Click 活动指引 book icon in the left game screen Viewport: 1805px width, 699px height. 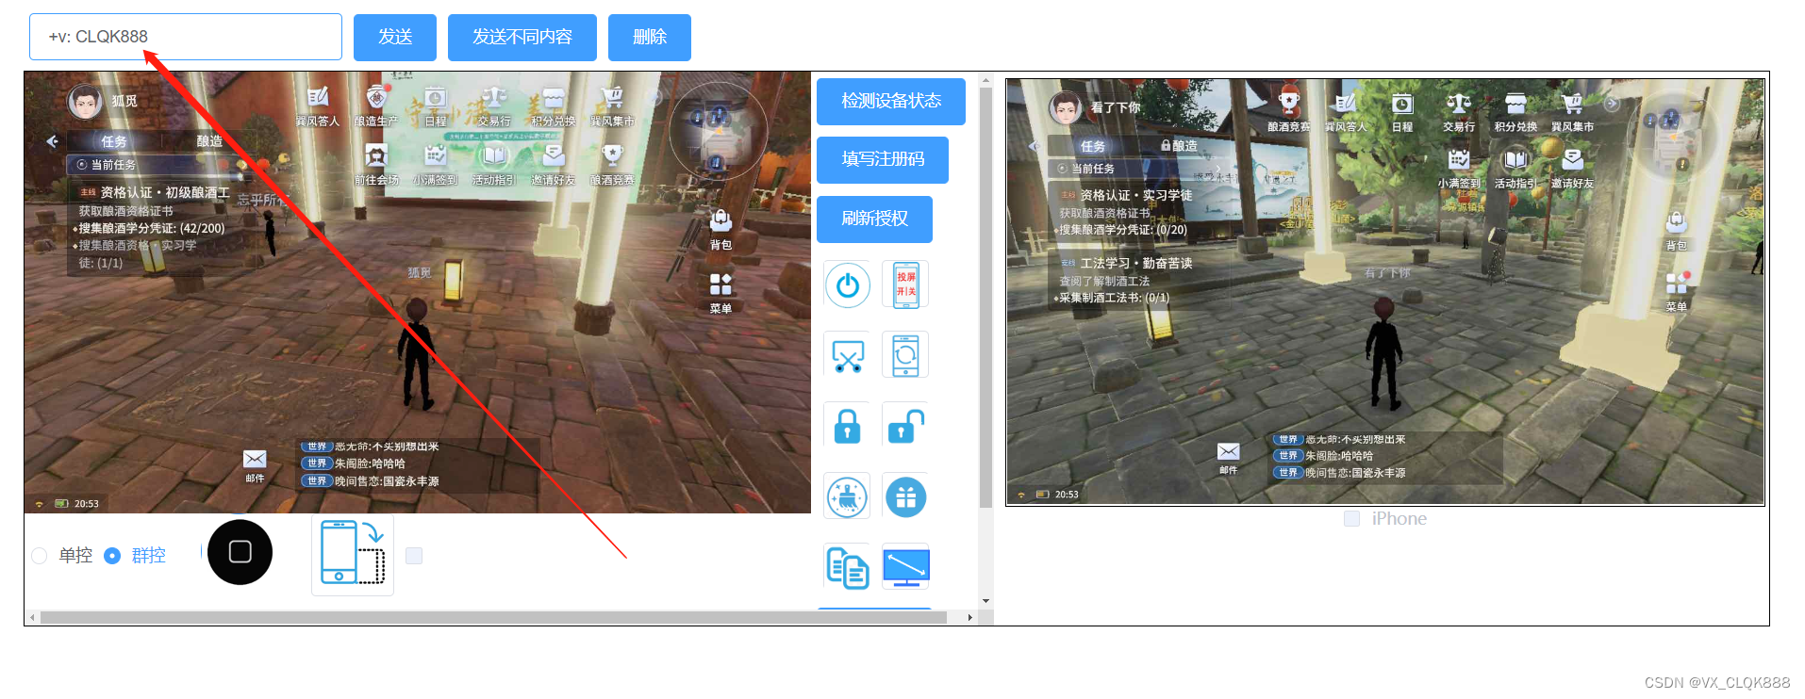tap(494, 165)
